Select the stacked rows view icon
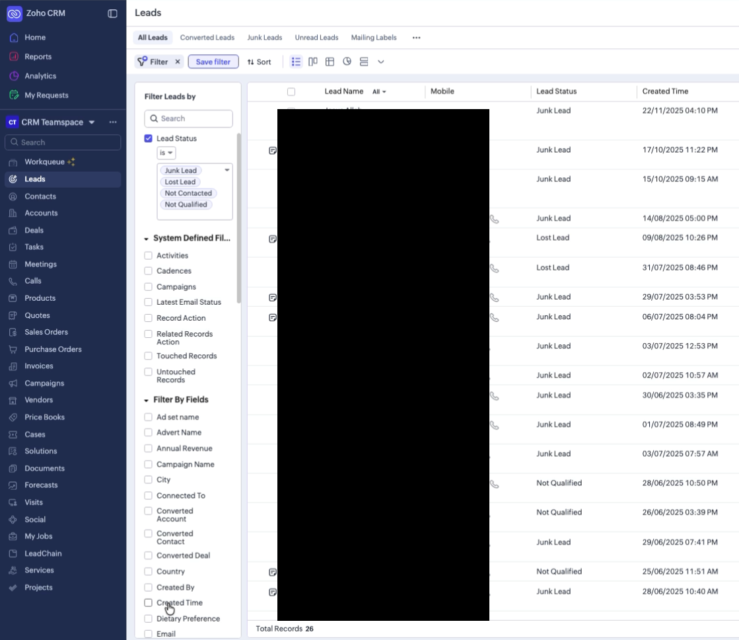Image resolution: width=739 pixels, height=640 pixels. click(364, 62)
